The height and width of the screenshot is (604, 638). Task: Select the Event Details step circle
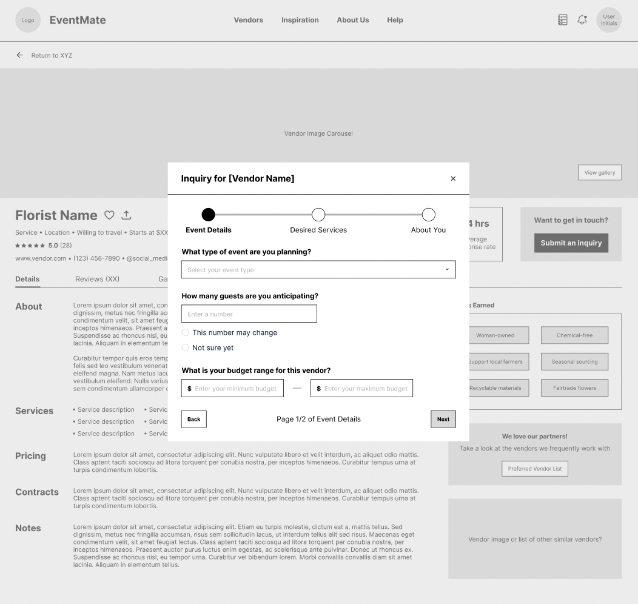(x=209, y=214)
